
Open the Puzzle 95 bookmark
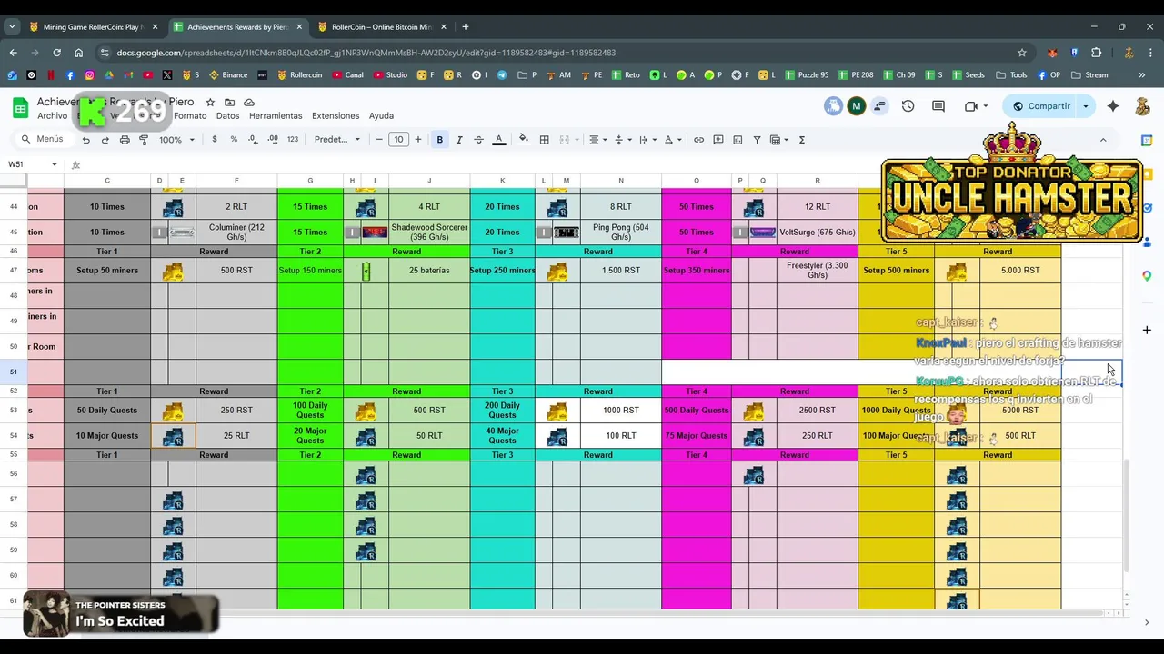click(x=805, y=75)
